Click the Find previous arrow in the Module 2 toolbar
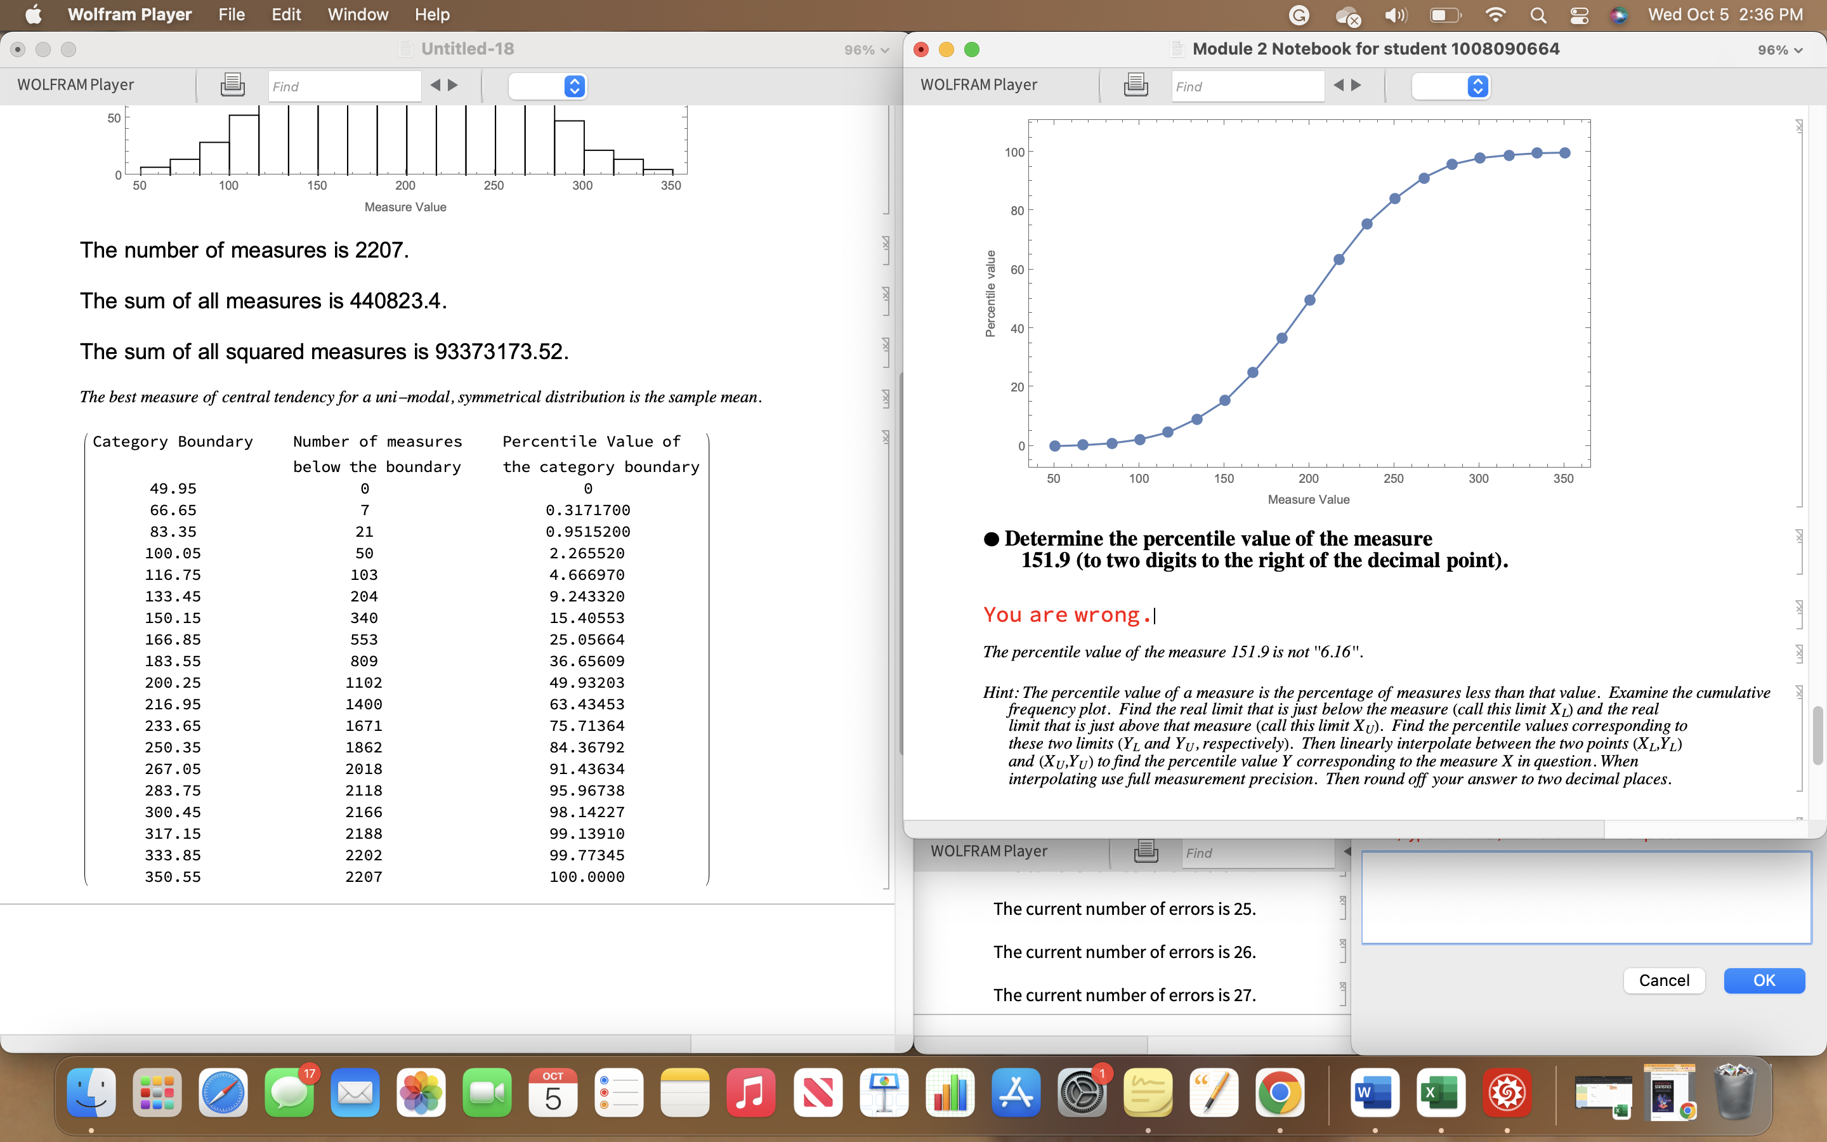 [1339, 86]
